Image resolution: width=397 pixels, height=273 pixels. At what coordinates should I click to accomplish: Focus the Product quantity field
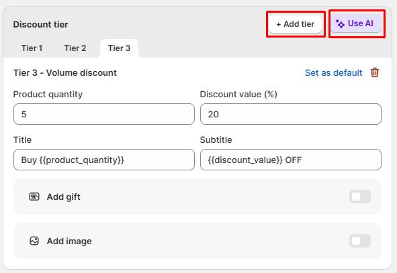(104, 114)
